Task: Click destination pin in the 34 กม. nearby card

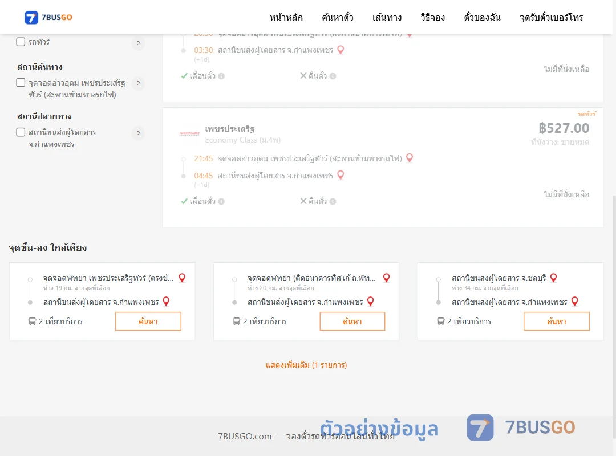Action: point(575,302)
